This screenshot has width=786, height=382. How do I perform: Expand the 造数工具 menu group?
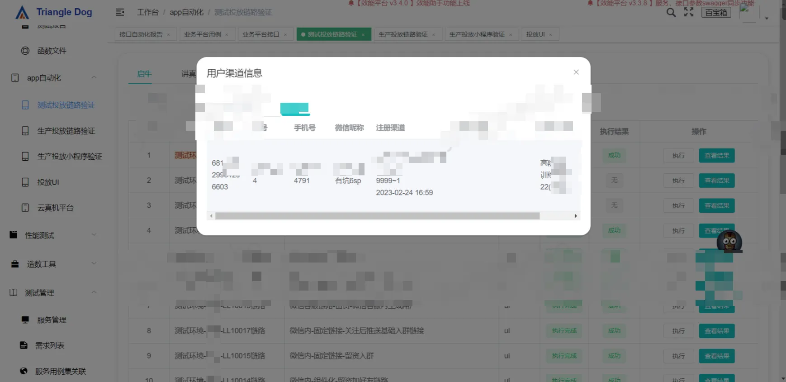pos(94,263)
